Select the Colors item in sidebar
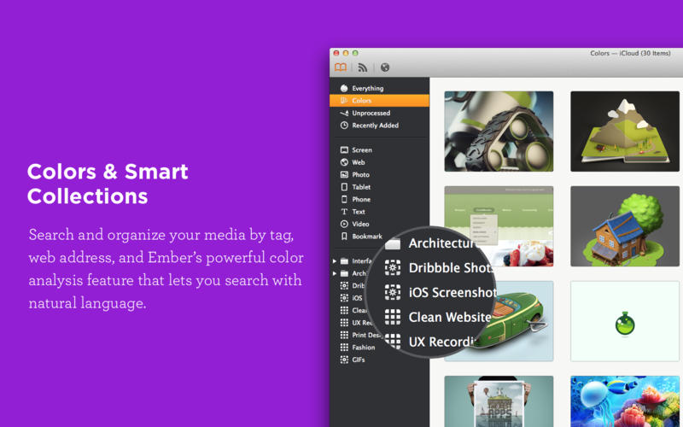Screen dimensions: 683x427 tap(379, 100)
